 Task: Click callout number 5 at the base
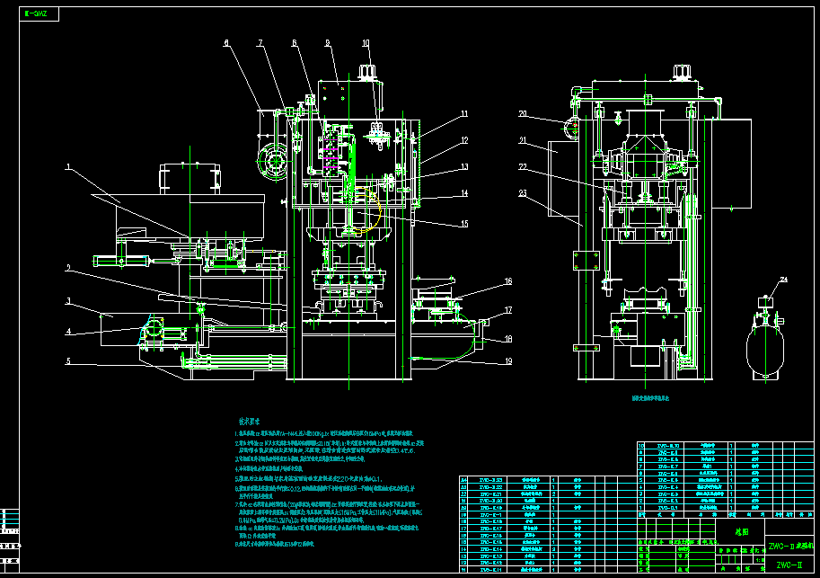(x=68, y=360)
